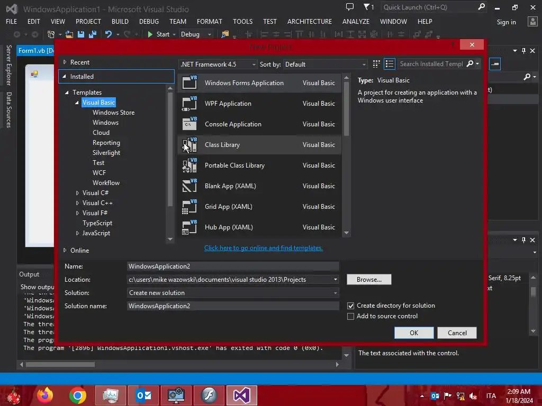
Task: Click Open File icon in toolbar
Action: [x=69, y=34]
